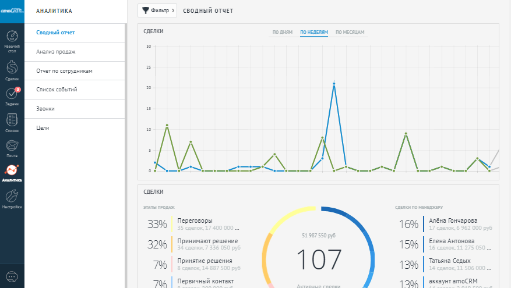The width and height of the screenshot is (511, 288).
Task: Open the Настройки settings icon
Action: pyautogui.click(x=12, y=198)
